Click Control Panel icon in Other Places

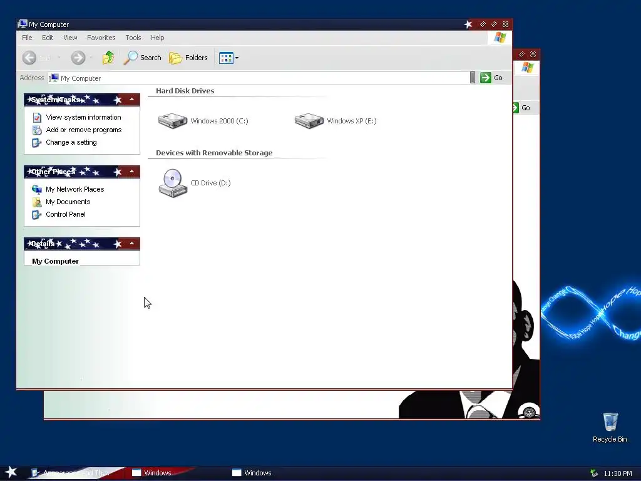coord(37,215)
